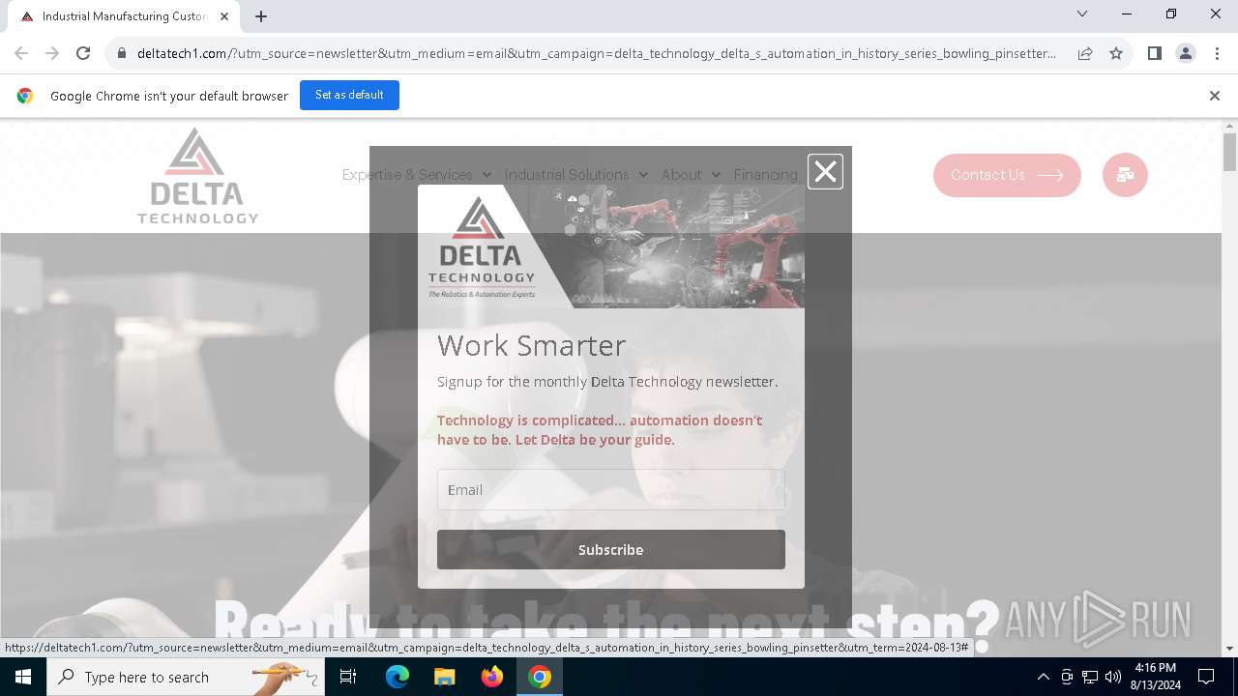Open the Industrial Solutions menu
Viewport: 1238px width, 696px height.
point(567,175)
